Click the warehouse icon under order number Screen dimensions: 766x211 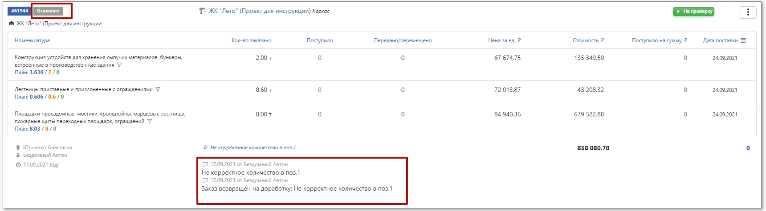pyautogui.click(x=12, y=24)
